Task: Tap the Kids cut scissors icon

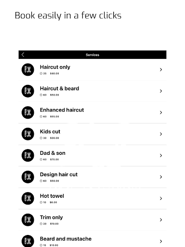Action: pos(28,134)
